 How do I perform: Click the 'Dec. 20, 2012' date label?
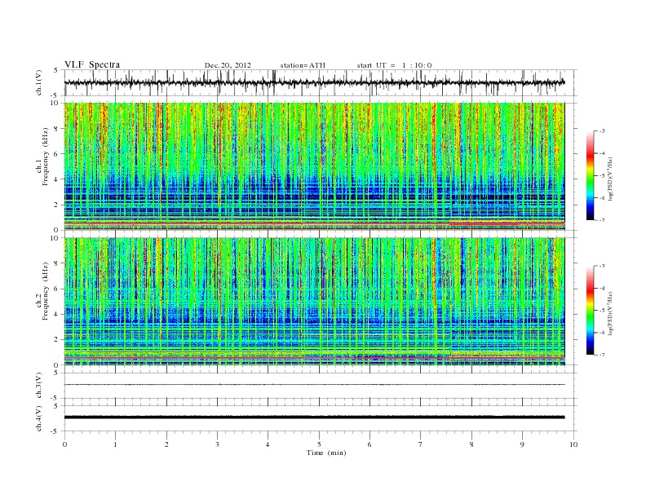point(228,65)
